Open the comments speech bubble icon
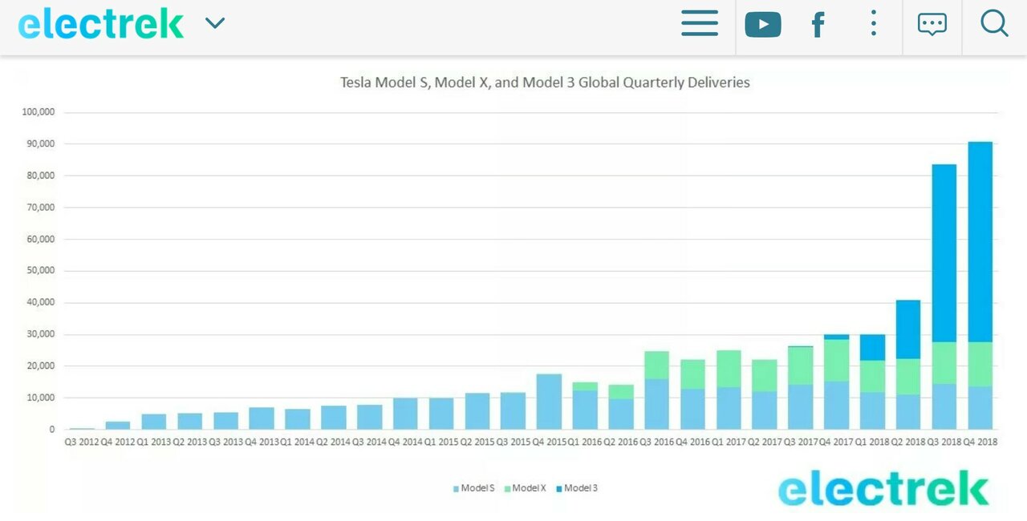 pyautogui.click(x=932, y=24)
